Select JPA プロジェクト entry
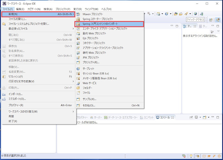 click(x=110, y=57)
